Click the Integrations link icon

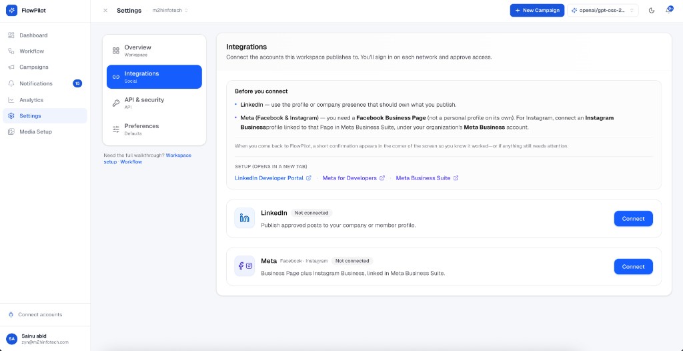click(x=116, y=77)
